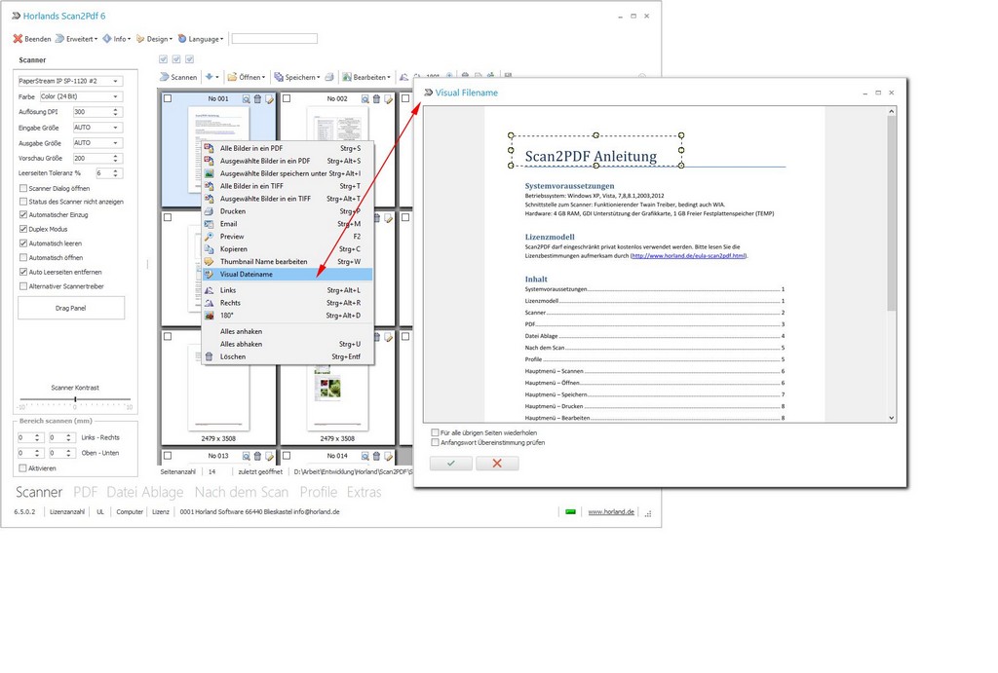Tick the Aktivieren checkbox under Bereich scannen

pos(23,468)
